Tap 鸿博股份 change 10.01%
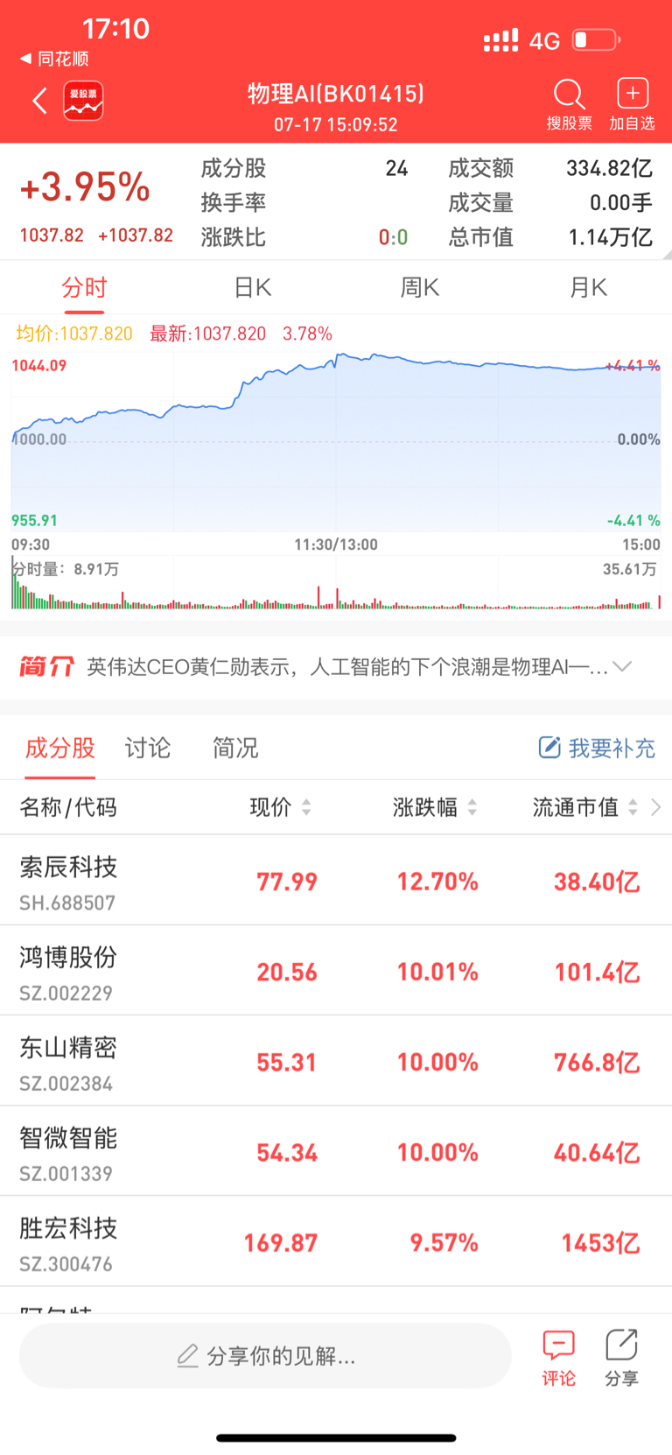 click(437, 972)
